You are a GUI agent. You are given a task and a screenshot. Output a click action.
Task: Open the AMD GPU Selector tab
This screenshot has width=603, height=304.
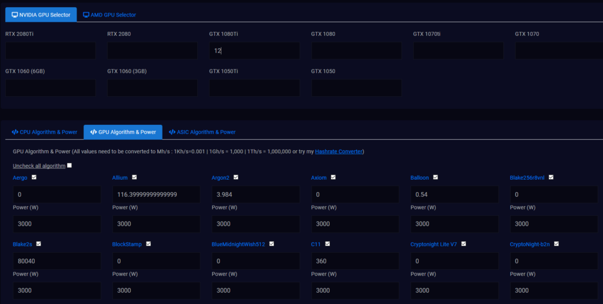coord(110,14)
